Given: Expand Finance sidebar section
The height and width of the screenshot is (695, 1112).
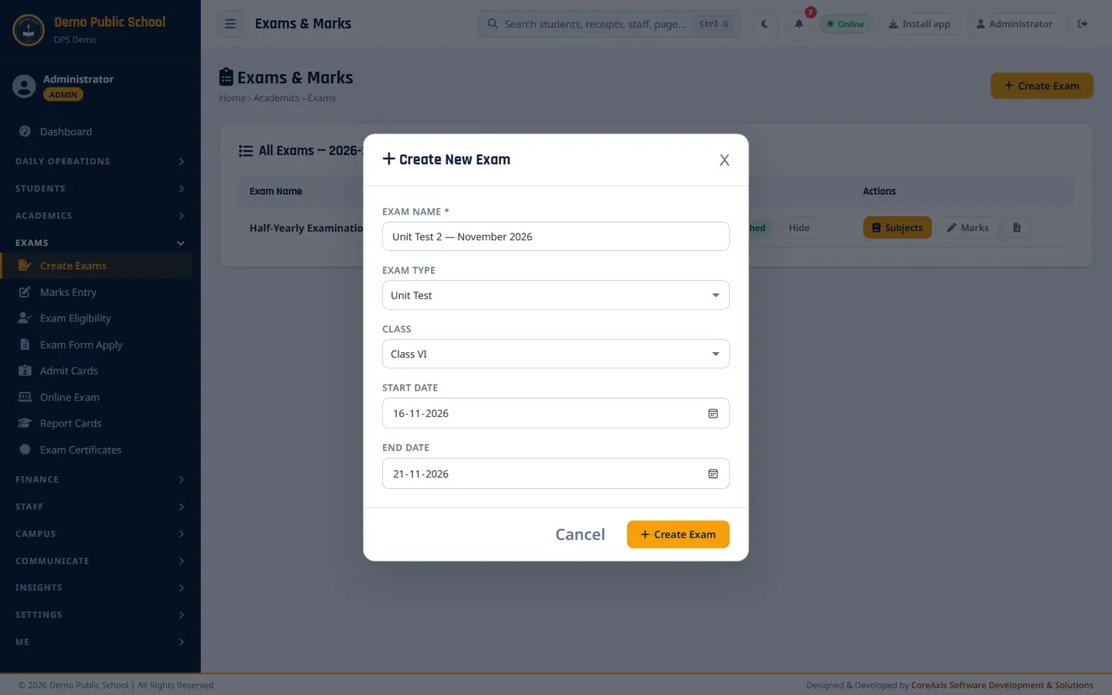Looking at the screenshot, I should click(100, 480).
